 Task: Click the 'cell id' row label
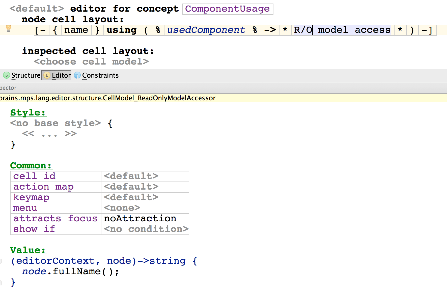(x=34, y=176)
